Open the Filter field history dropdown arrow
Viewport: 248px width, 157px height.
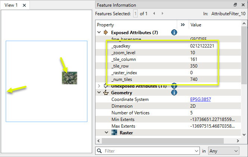tap(196, 151)
